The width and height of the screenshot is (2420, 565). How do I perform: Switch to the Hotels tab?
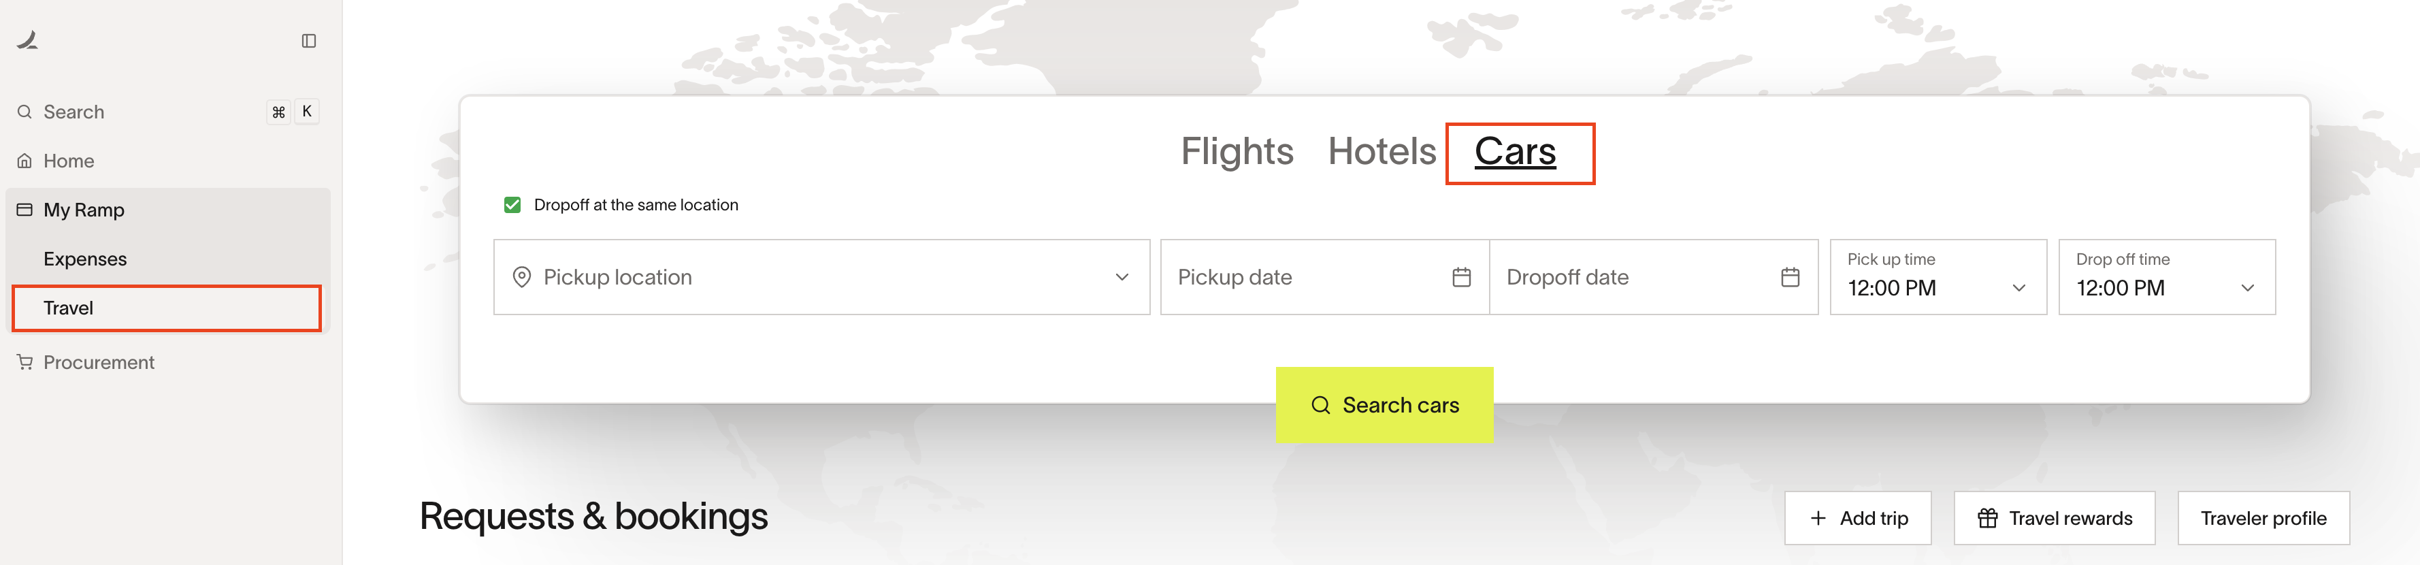(1381, 151)
